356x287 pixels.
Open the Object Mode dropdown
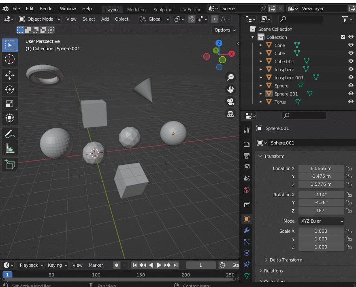[39, 19]
